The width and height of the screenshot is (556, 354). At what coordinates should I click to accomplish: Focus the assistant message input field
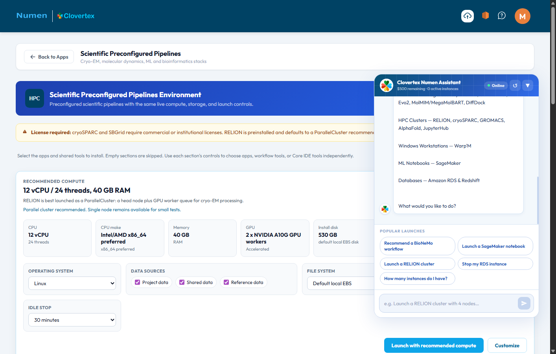449,303
